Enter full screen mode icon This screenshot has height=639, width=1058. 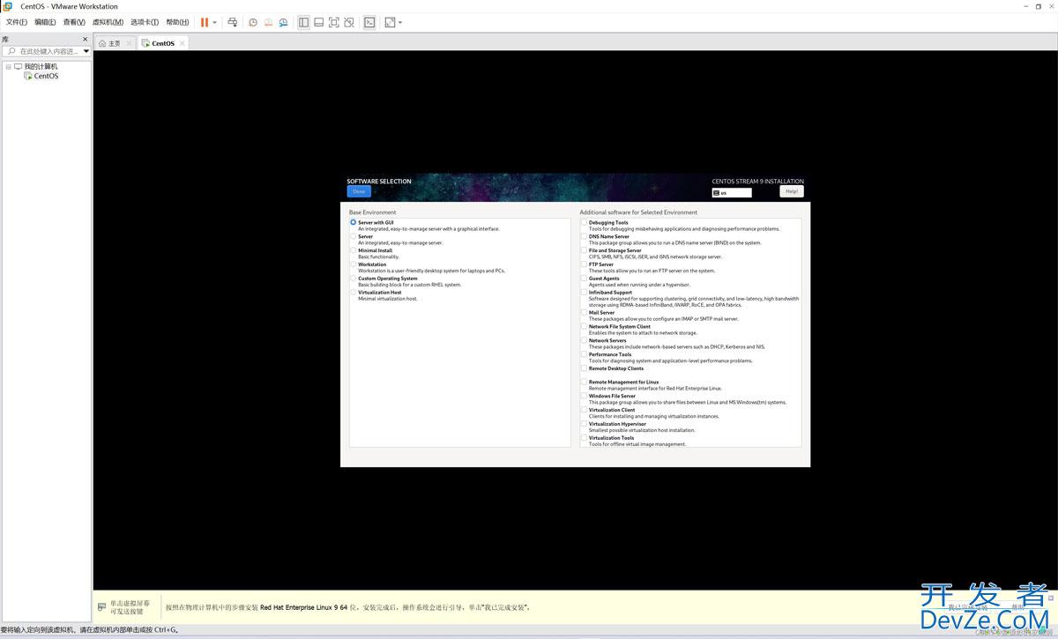point(333,22)
